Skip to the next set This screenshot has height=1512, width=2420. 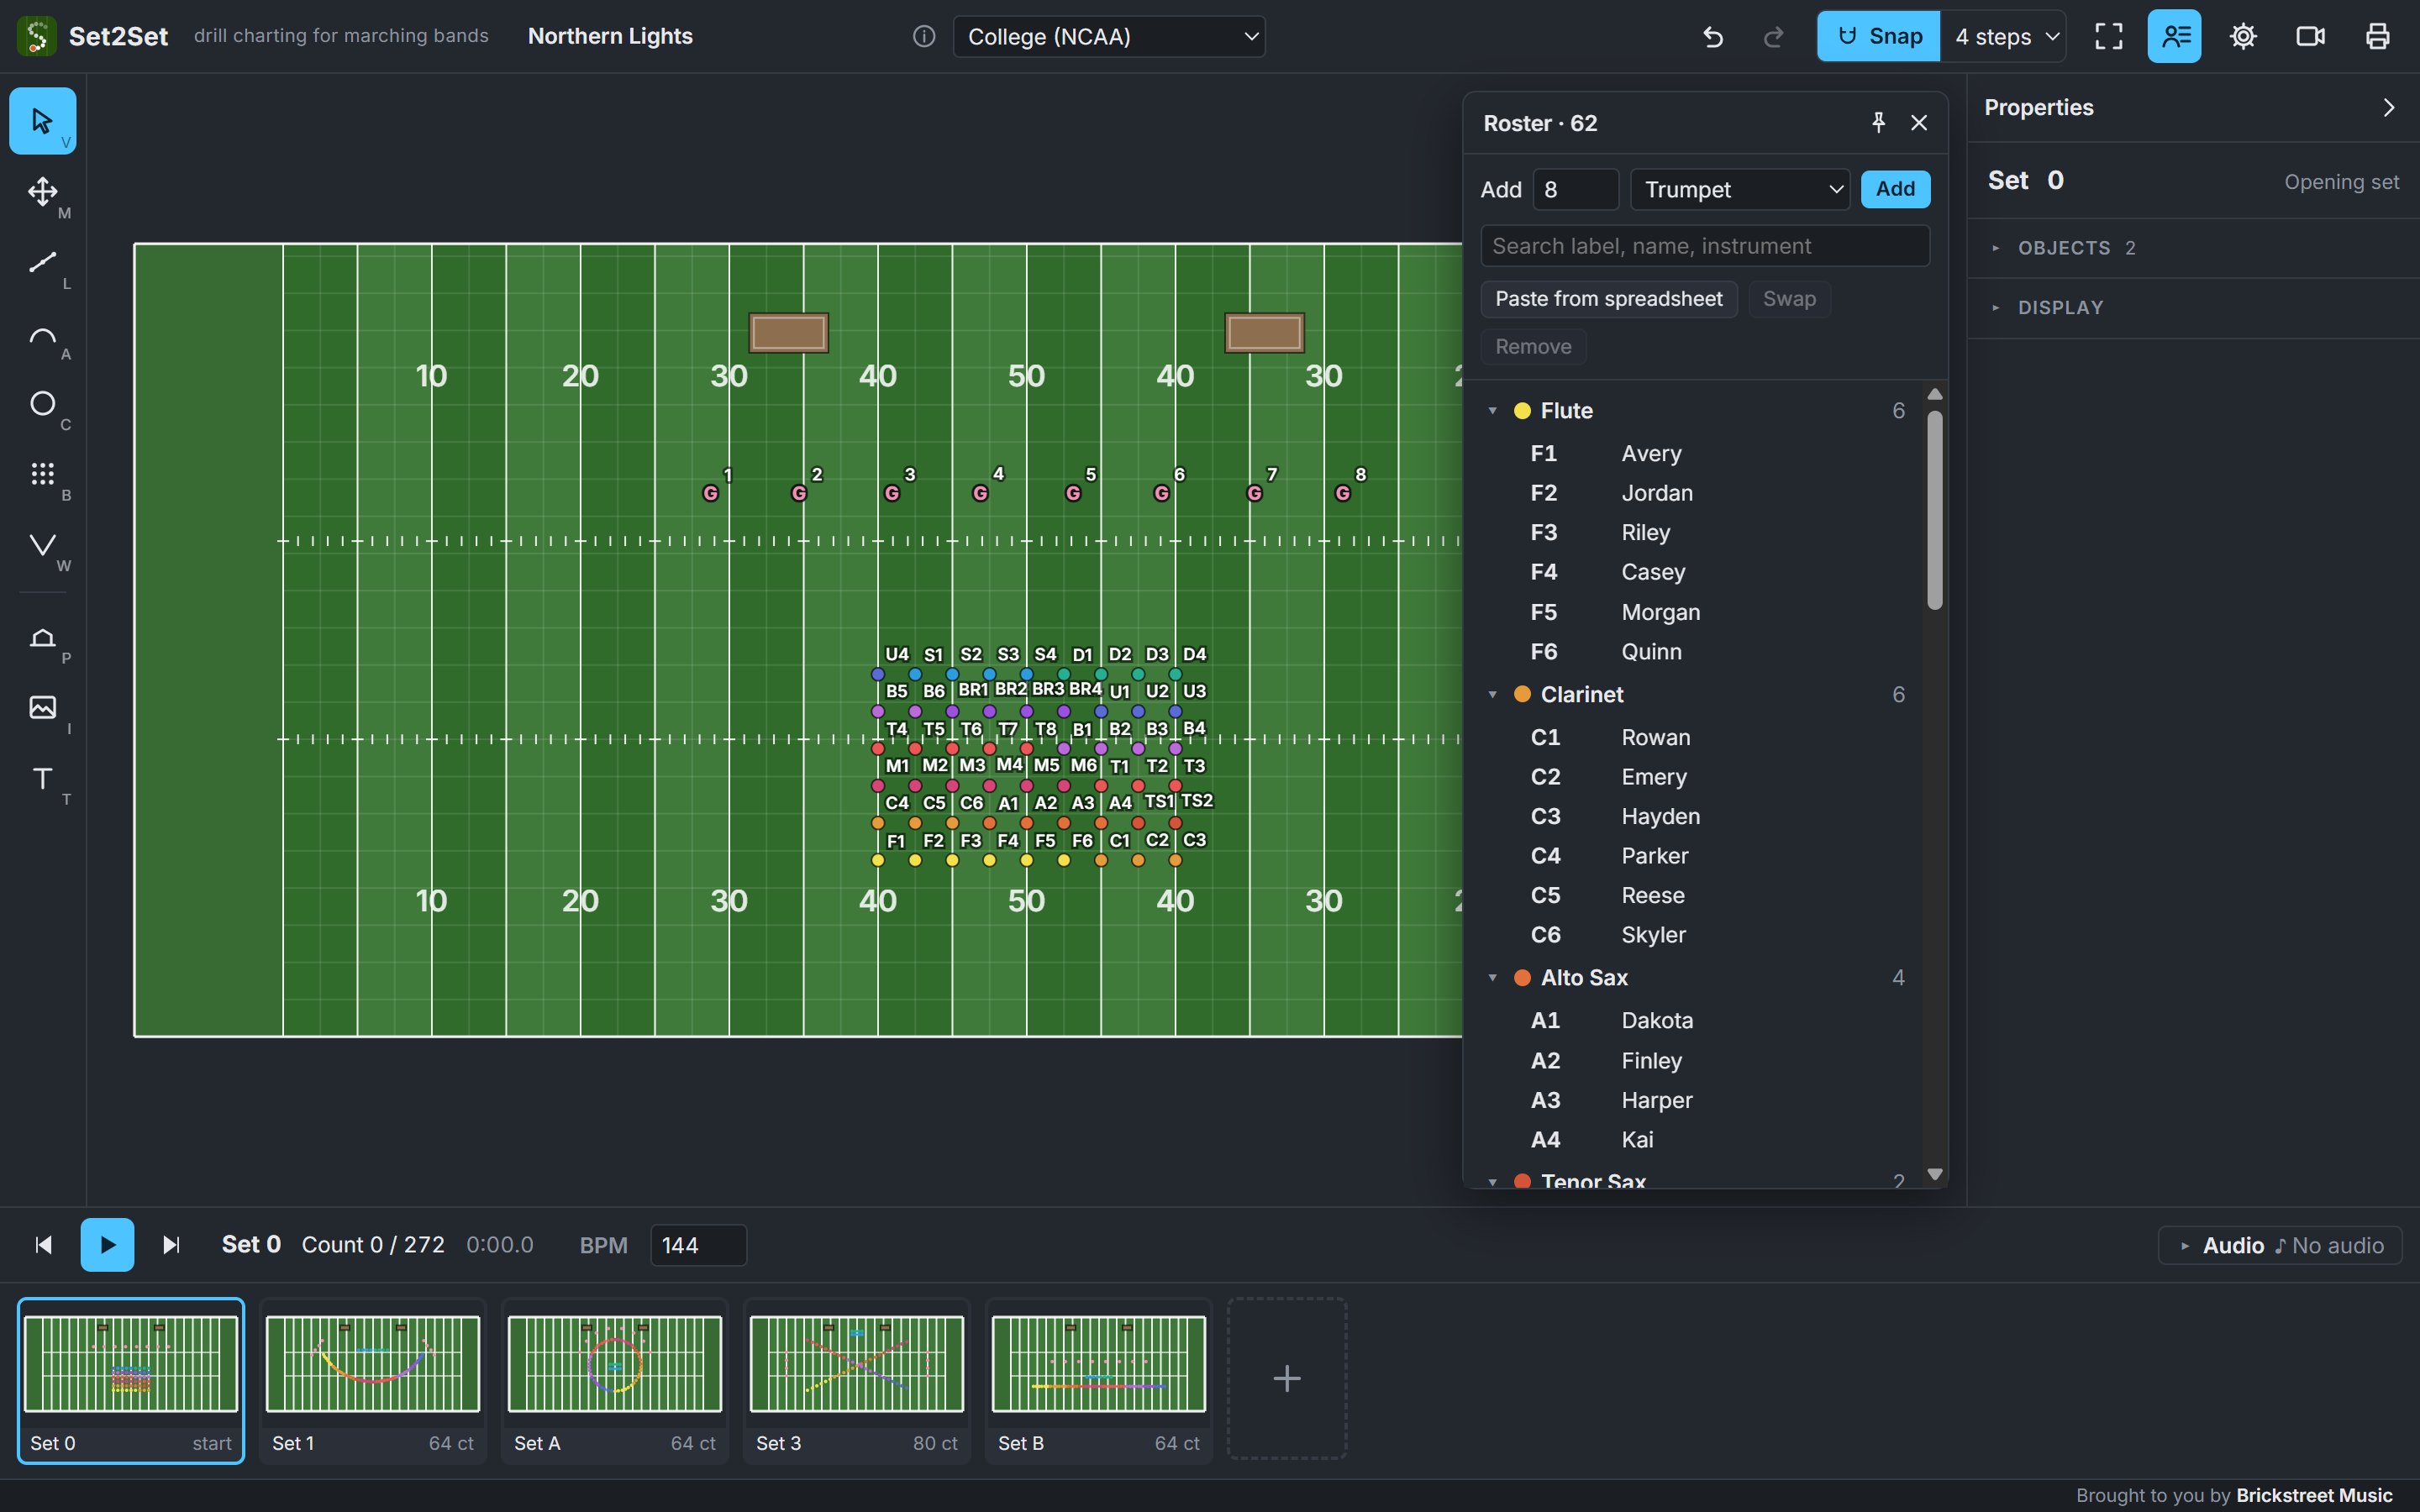[171, 1245]
